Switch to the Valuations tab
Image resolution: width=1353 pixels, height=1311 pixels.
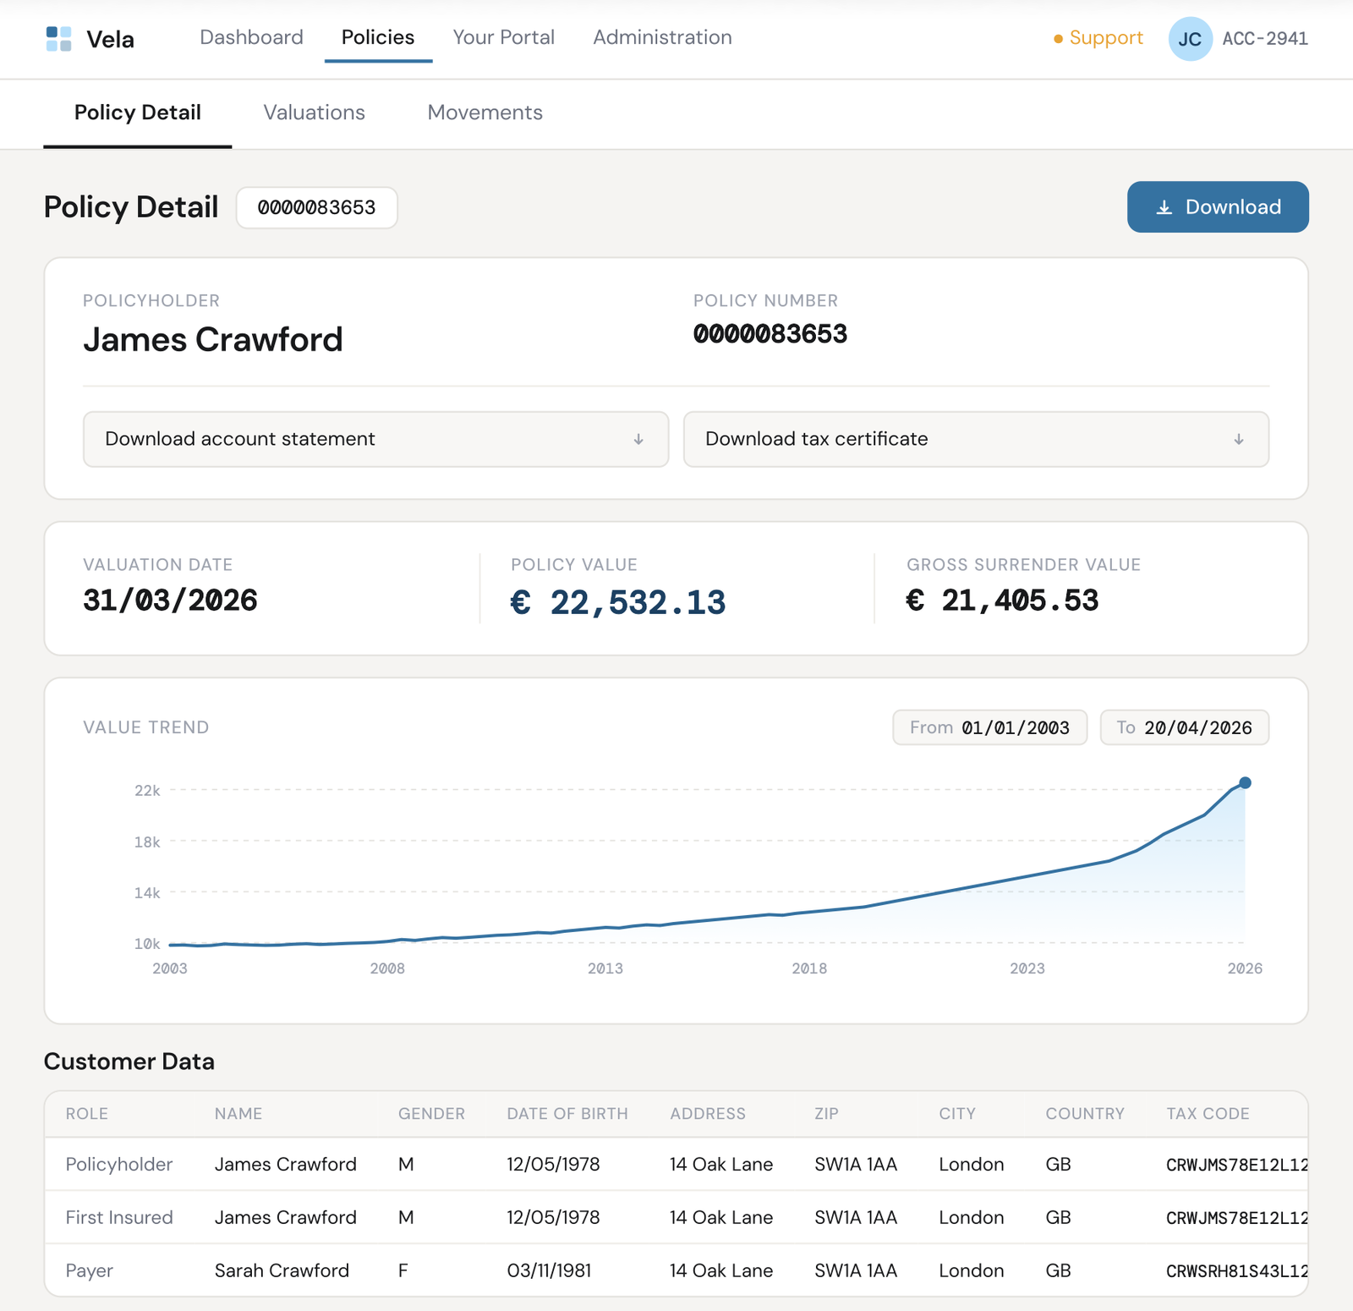(x=314, y=112)
